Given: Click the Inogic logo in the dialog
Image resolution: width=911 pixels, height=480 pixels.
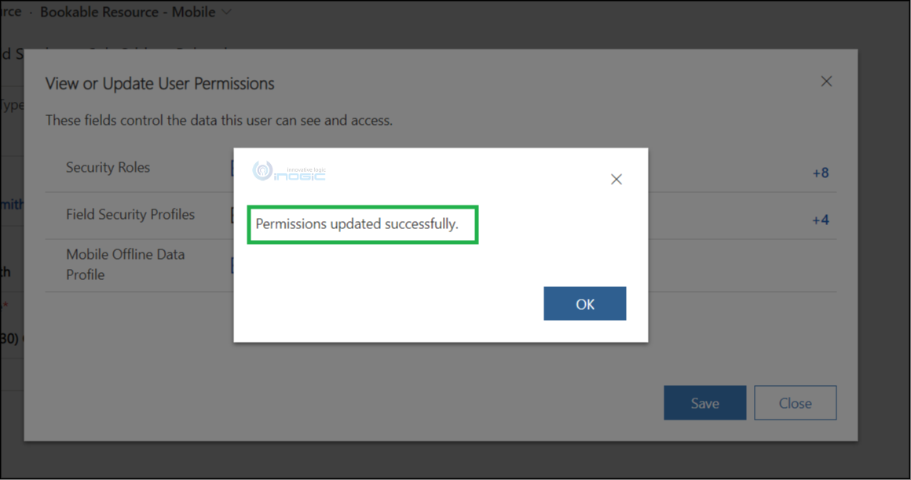Looking at the screenshot, I should [x=289, y=171].
